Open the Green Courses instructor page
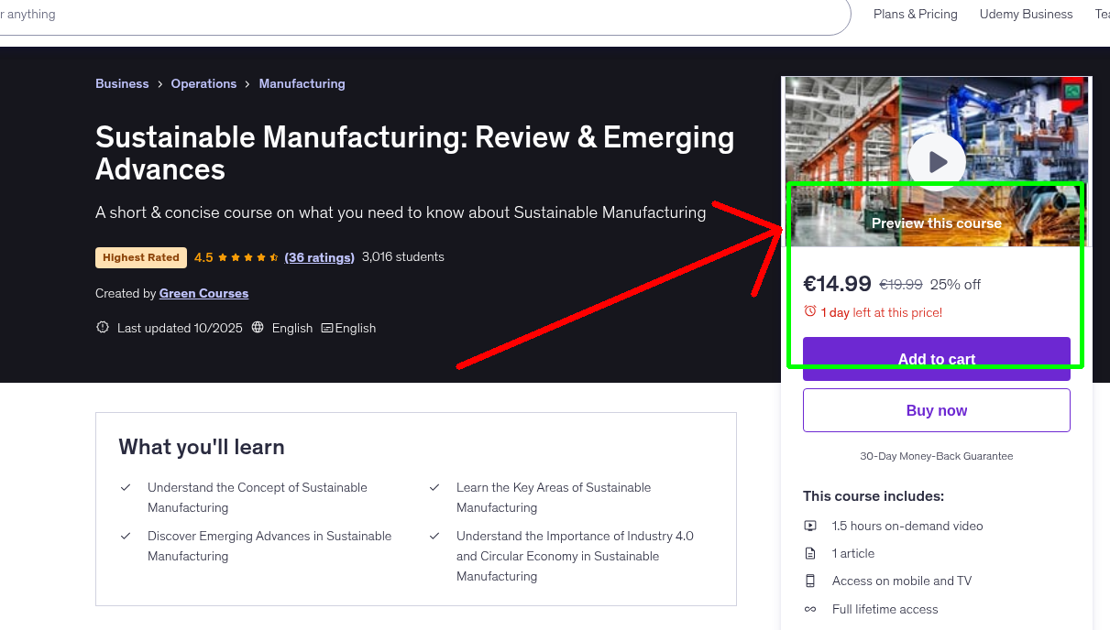The width and height of the screenshot is (1110, 630). 203,292
